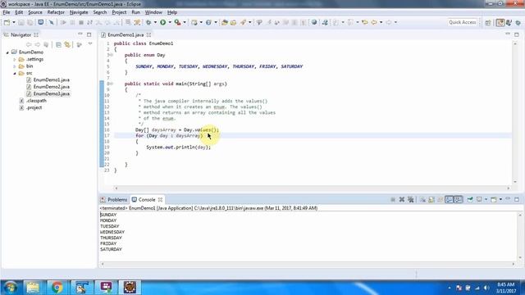Switch to the Problems tab
Image resolution: width=525 pixels, height=295 pixels.
coord(114,200)
